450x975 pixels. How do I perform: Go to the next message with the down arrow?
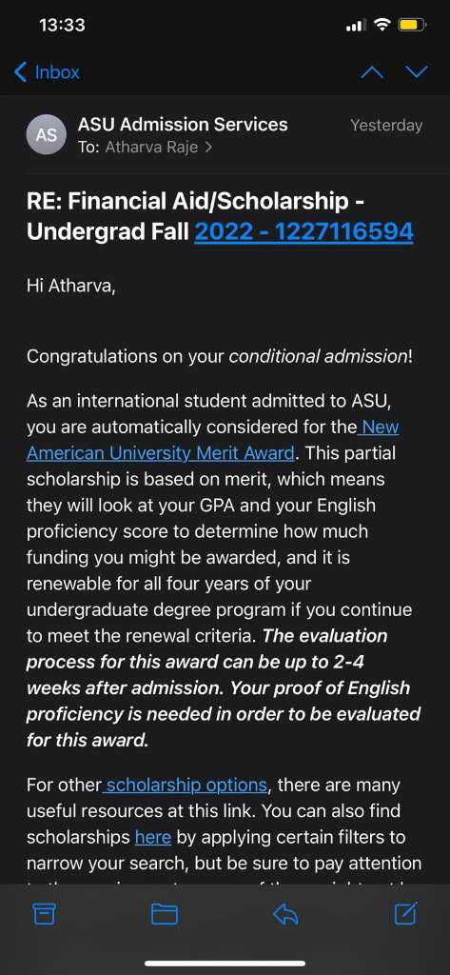[417, 72]
